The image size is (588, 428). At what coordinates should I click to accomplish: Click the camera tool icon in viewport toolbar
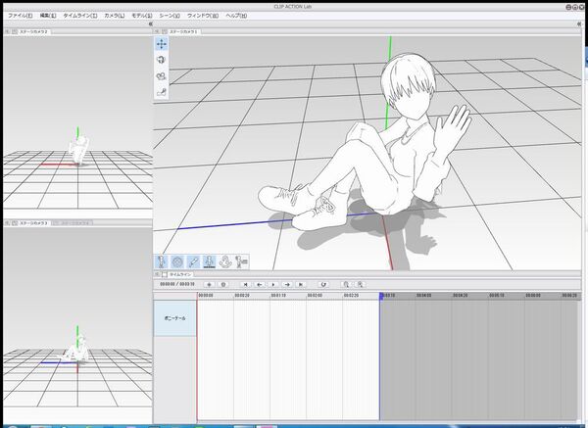coord(161,75)
